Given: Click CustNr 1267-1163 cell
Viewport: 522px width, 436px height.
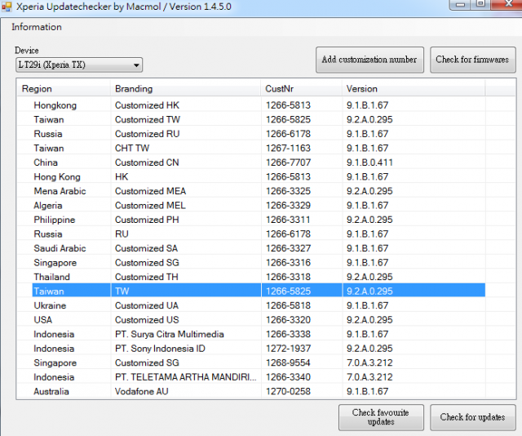Looking at the screenshot, I should click(288, 149).
